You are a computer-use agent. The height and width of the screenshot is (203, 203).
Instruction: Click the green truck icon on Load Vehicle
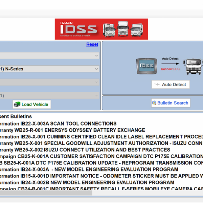[17, 104]
